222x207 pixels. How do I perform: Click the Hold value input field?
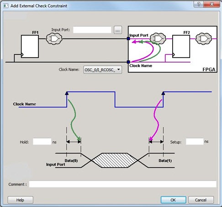(x=42, y=142)
